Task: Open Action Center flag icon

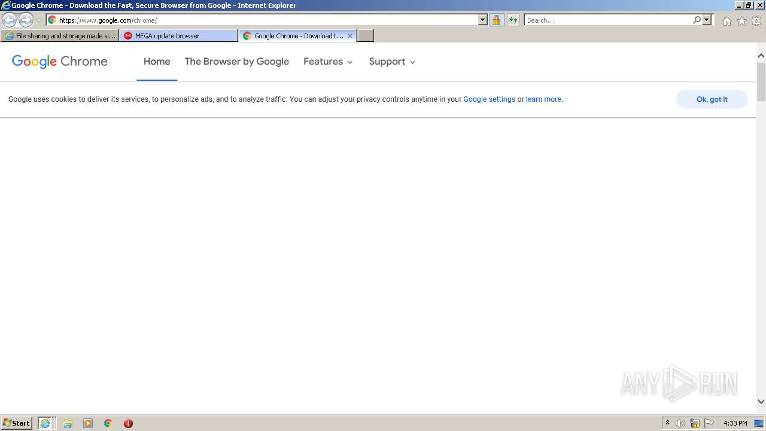Action: 709,423
